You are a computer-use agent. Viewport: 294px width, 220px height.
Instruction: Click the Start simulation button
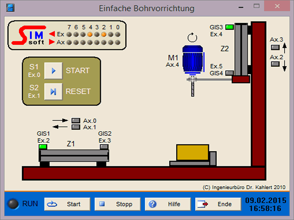click(67, 204)
